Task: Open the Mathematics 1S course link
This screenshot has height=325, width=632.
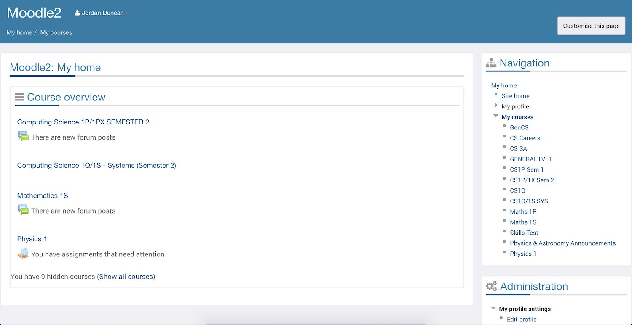Action: point(43,196)
